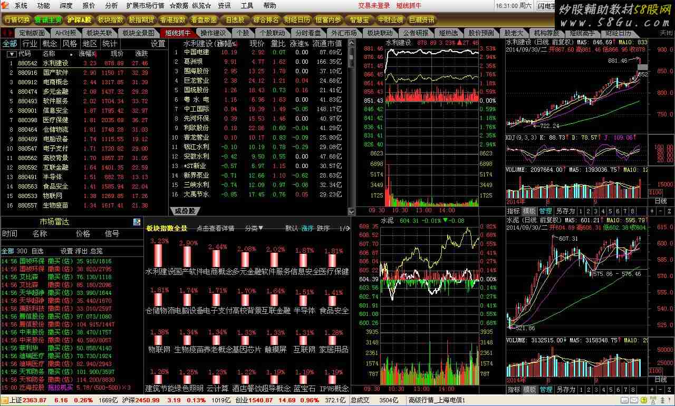Click the 智慧宝 toolbar button
675x406 pixels.
tap(359, 20)
